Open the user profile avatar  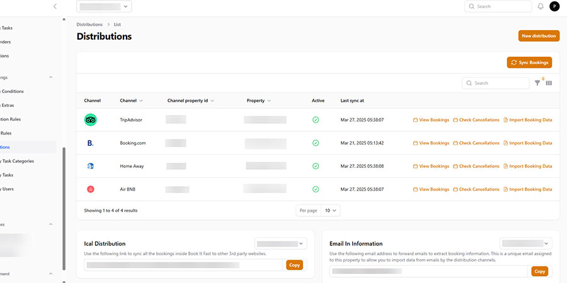pyautogui.click(x=554, y=6)
